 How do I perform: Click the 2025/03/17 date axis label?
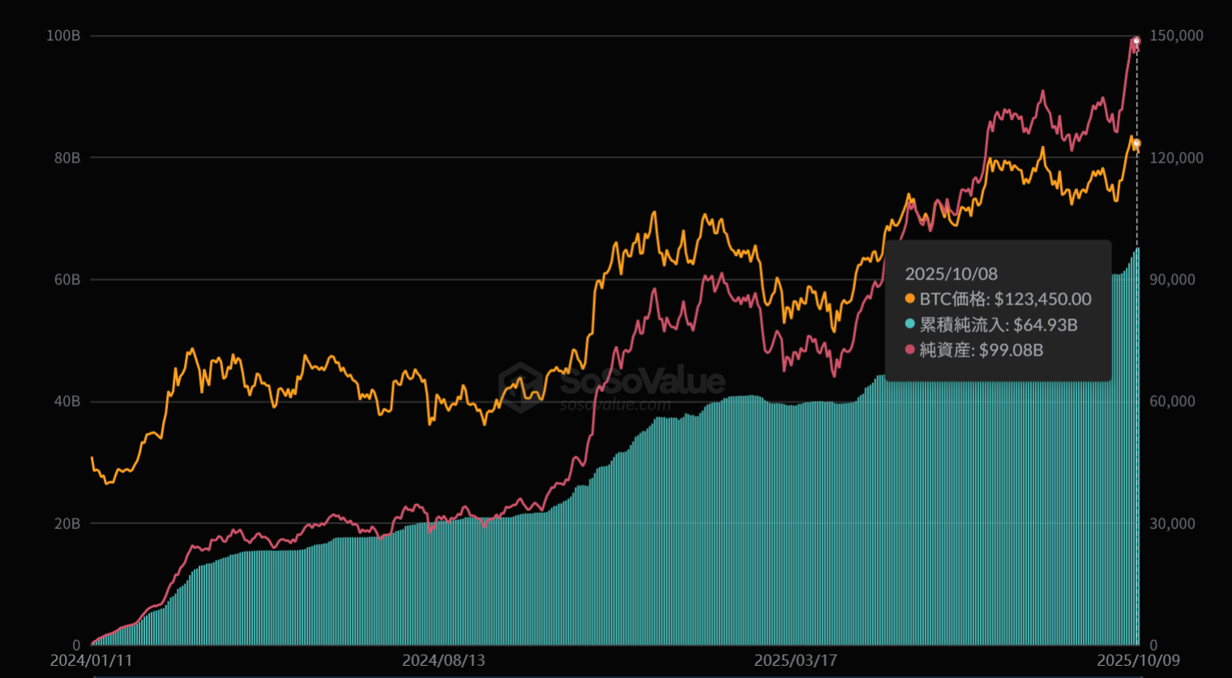coord(795,660)
